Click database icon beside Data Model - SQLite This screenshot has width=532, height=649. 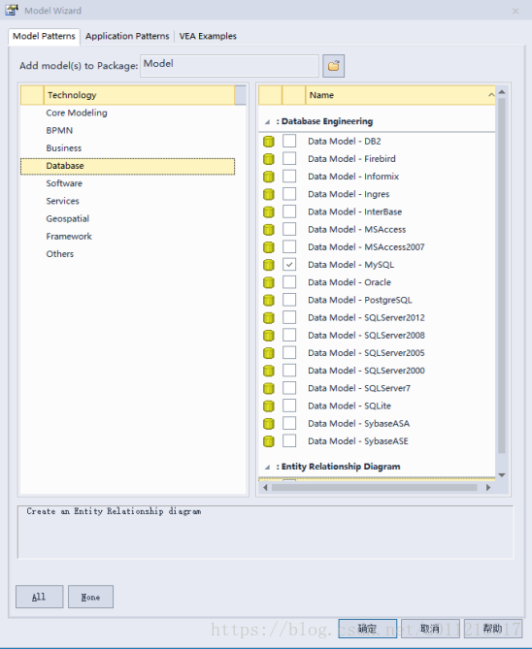tap(269, 406)
